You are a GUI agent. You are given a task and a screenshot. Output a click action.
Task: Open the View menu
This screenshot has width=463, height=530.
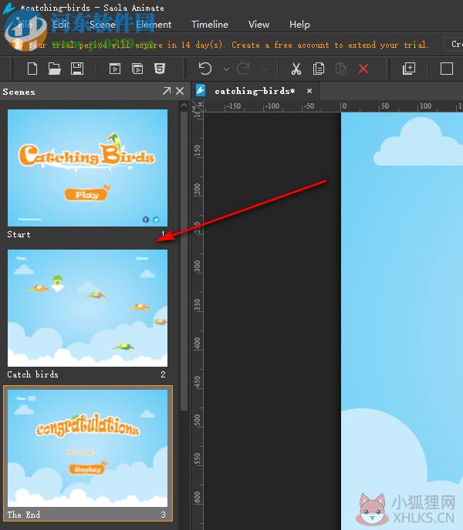[x=259, y=25]
